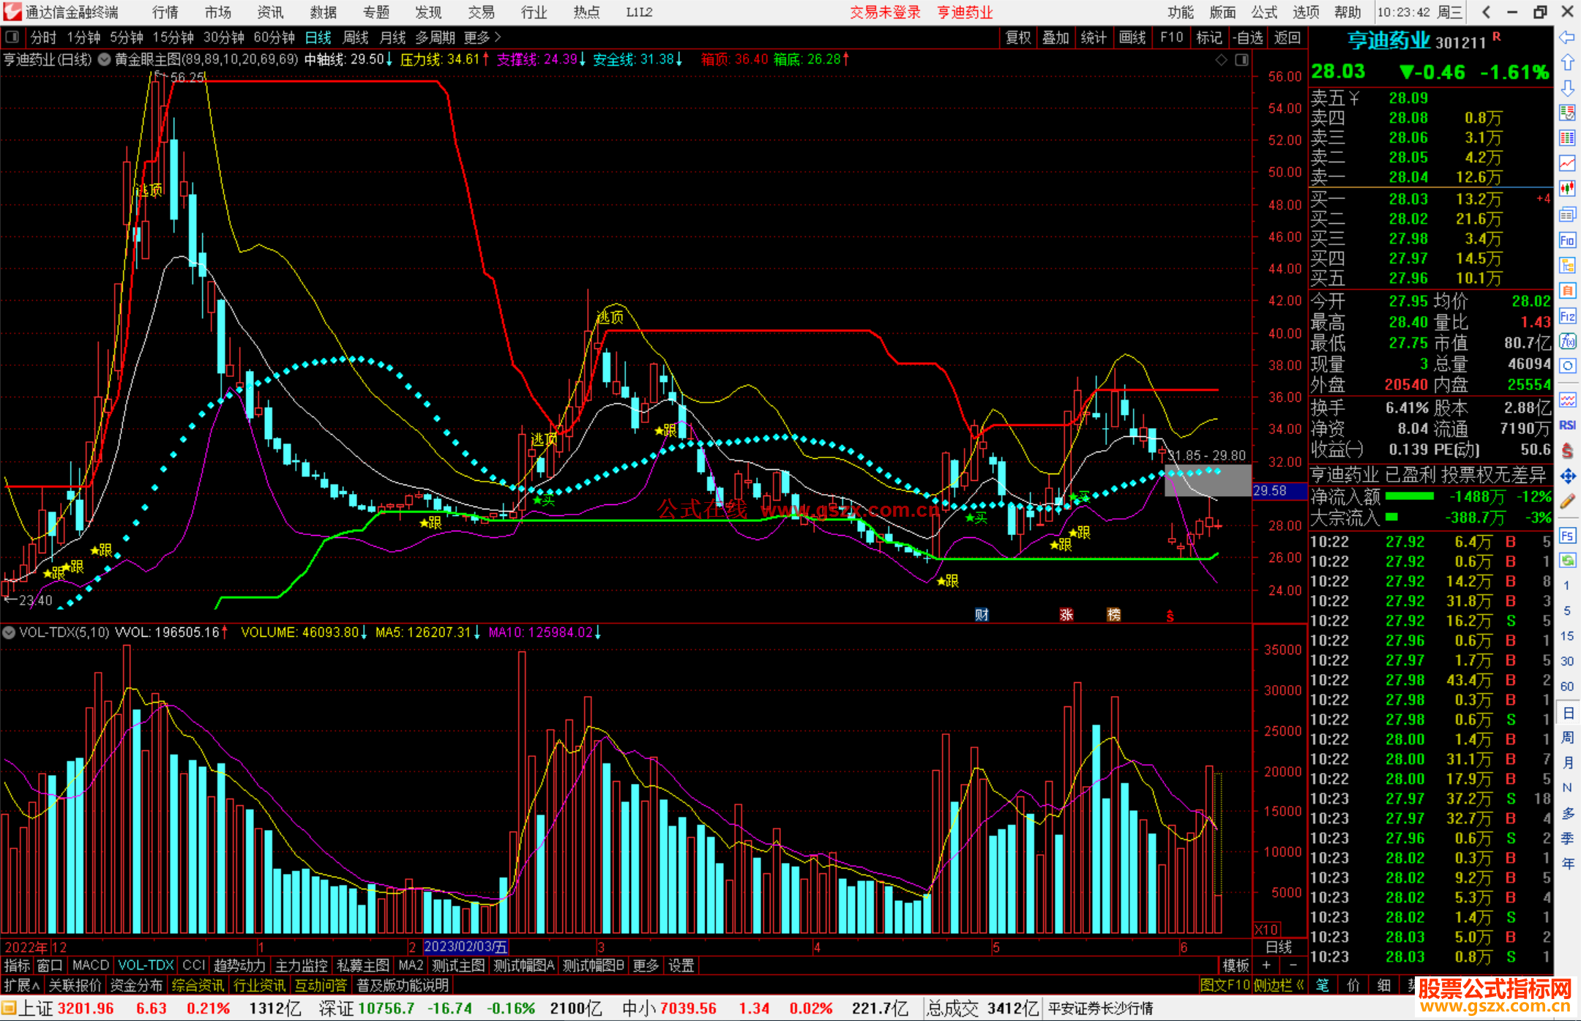Expand the 扩展 panel at bottom left
This screenshot has height=1021, width=1581.
click(x=21, y=985)
